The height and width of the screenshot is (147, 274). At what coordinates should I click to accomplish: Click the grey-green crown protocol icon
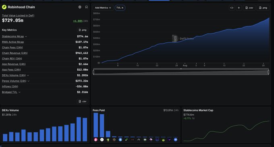pos(145,140)
